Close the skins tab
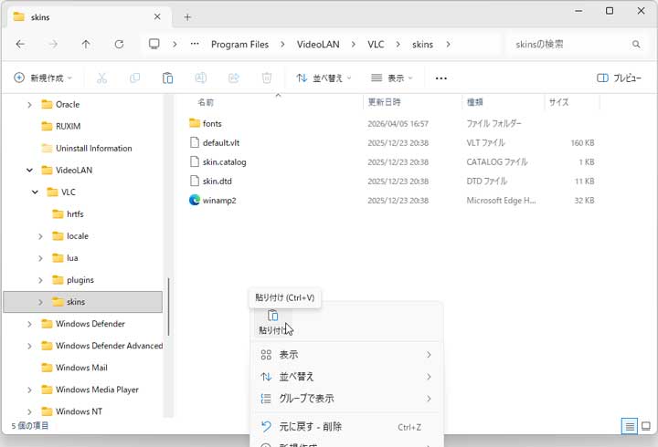The height and width of the screenshot is (447, 658). tap(157, 16)
